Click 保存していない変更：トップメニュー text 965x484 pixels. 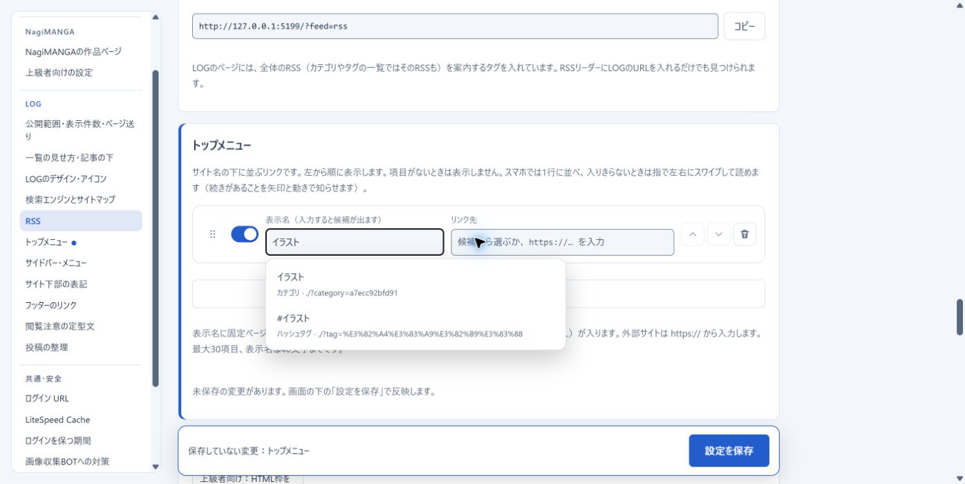(249, 451)
